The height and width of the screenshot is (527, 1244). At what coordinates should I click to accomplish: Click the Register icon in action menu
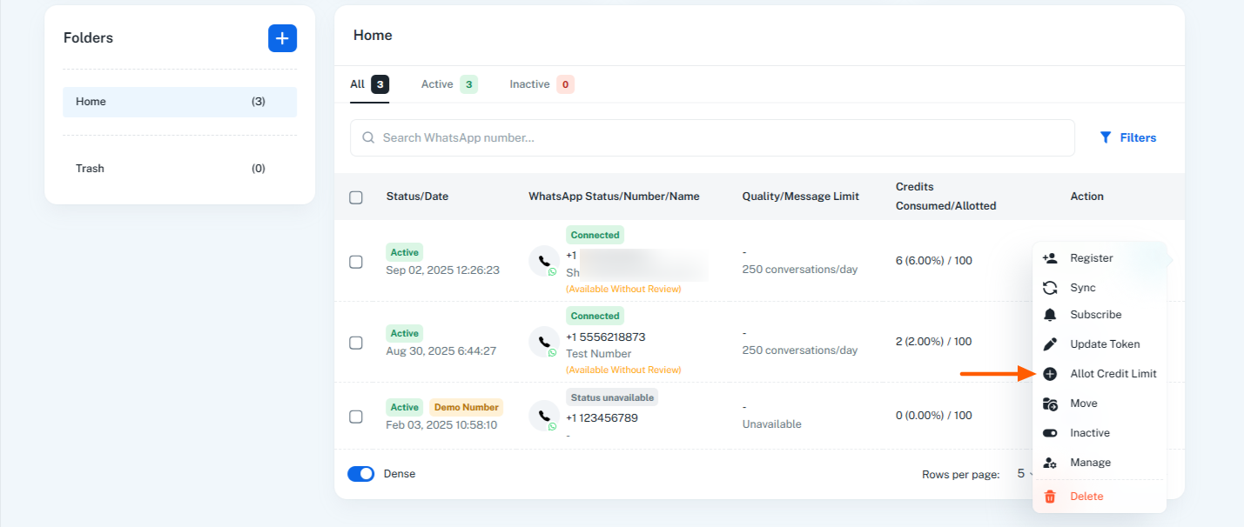(x=1050, y=258)
